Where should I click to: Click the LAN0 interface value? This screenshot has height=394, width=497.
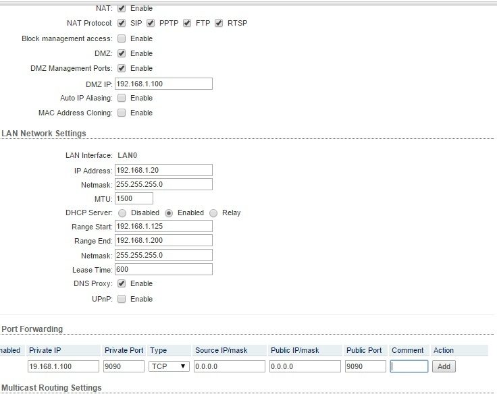click(x=128, y=155)
